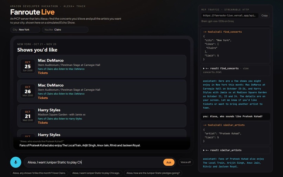
Task: Click the 'Fans of Prateek Kuhad also enjoy' caption on Echo Show
Action: point(80,145)
